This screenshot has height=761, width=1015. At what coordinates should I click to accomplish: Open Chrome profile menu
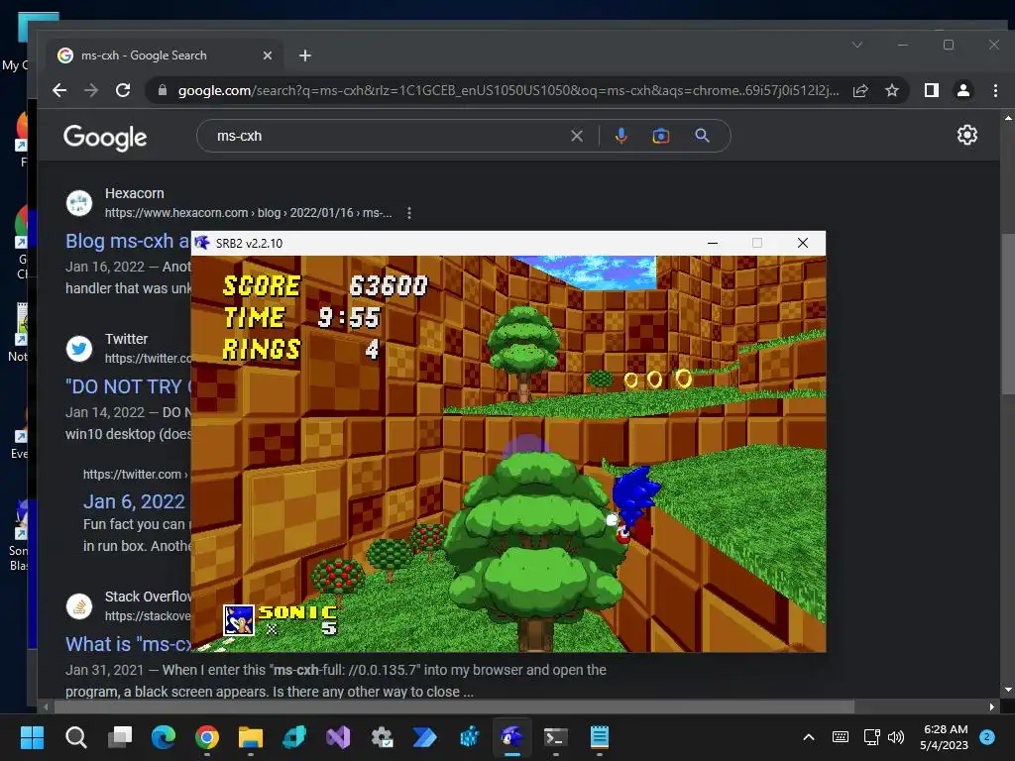[963, 90]
